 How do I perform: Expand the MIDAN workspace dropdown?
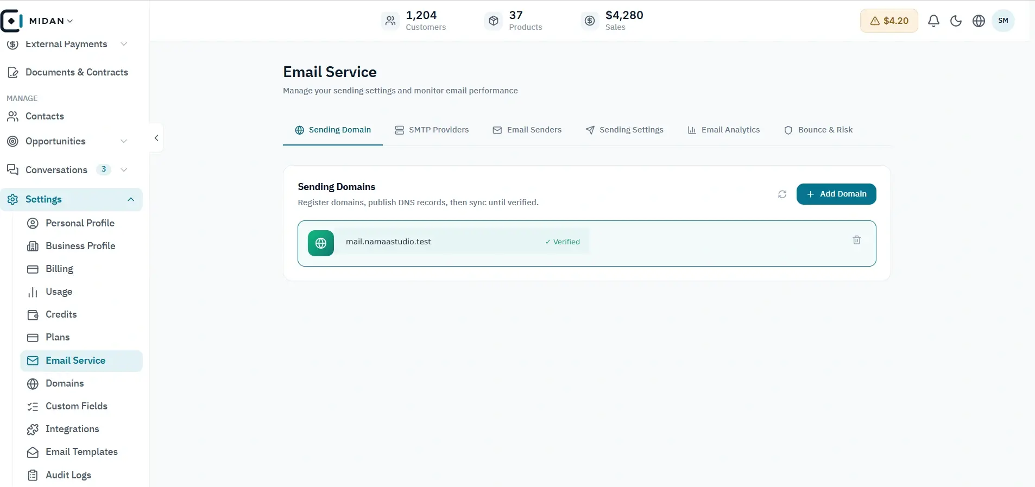tap(51, 21)
